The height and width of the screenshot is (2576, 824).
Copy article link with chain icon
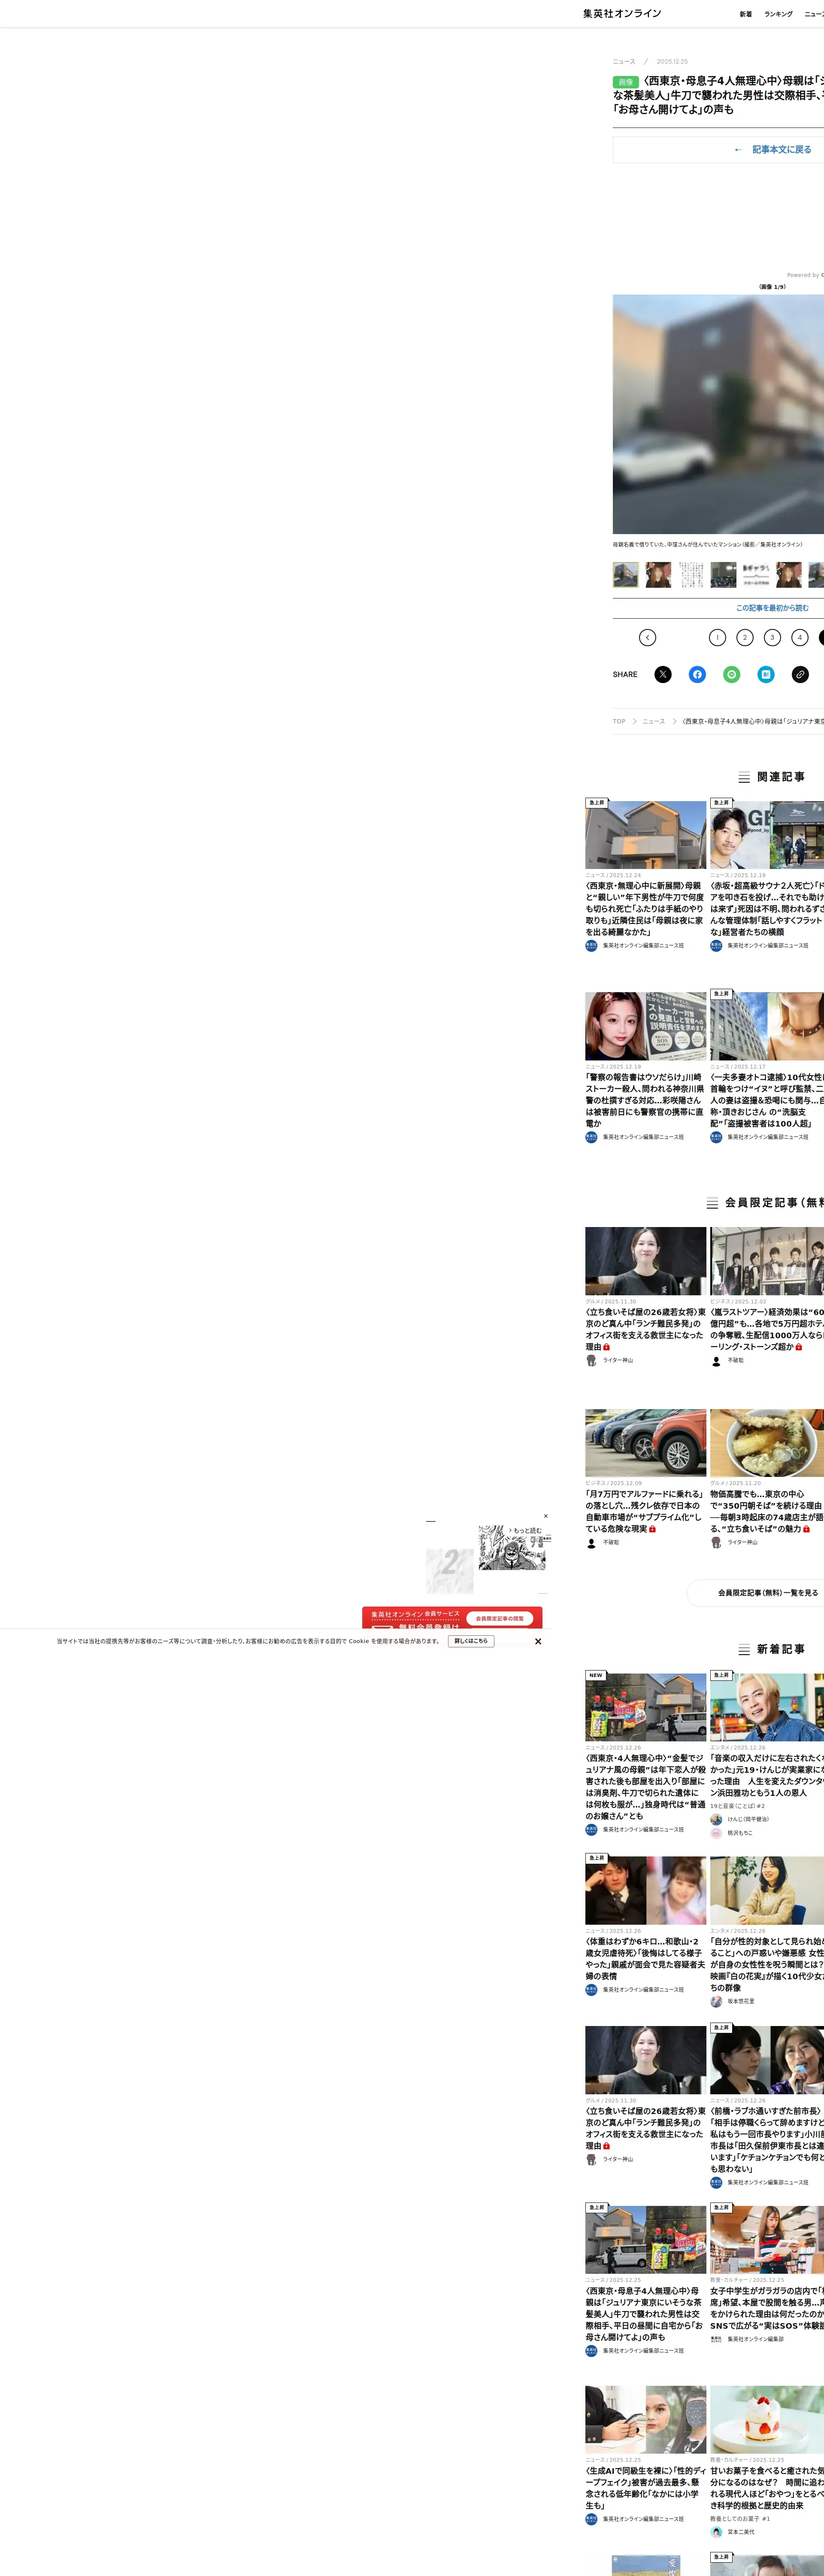tap(800, 674)
